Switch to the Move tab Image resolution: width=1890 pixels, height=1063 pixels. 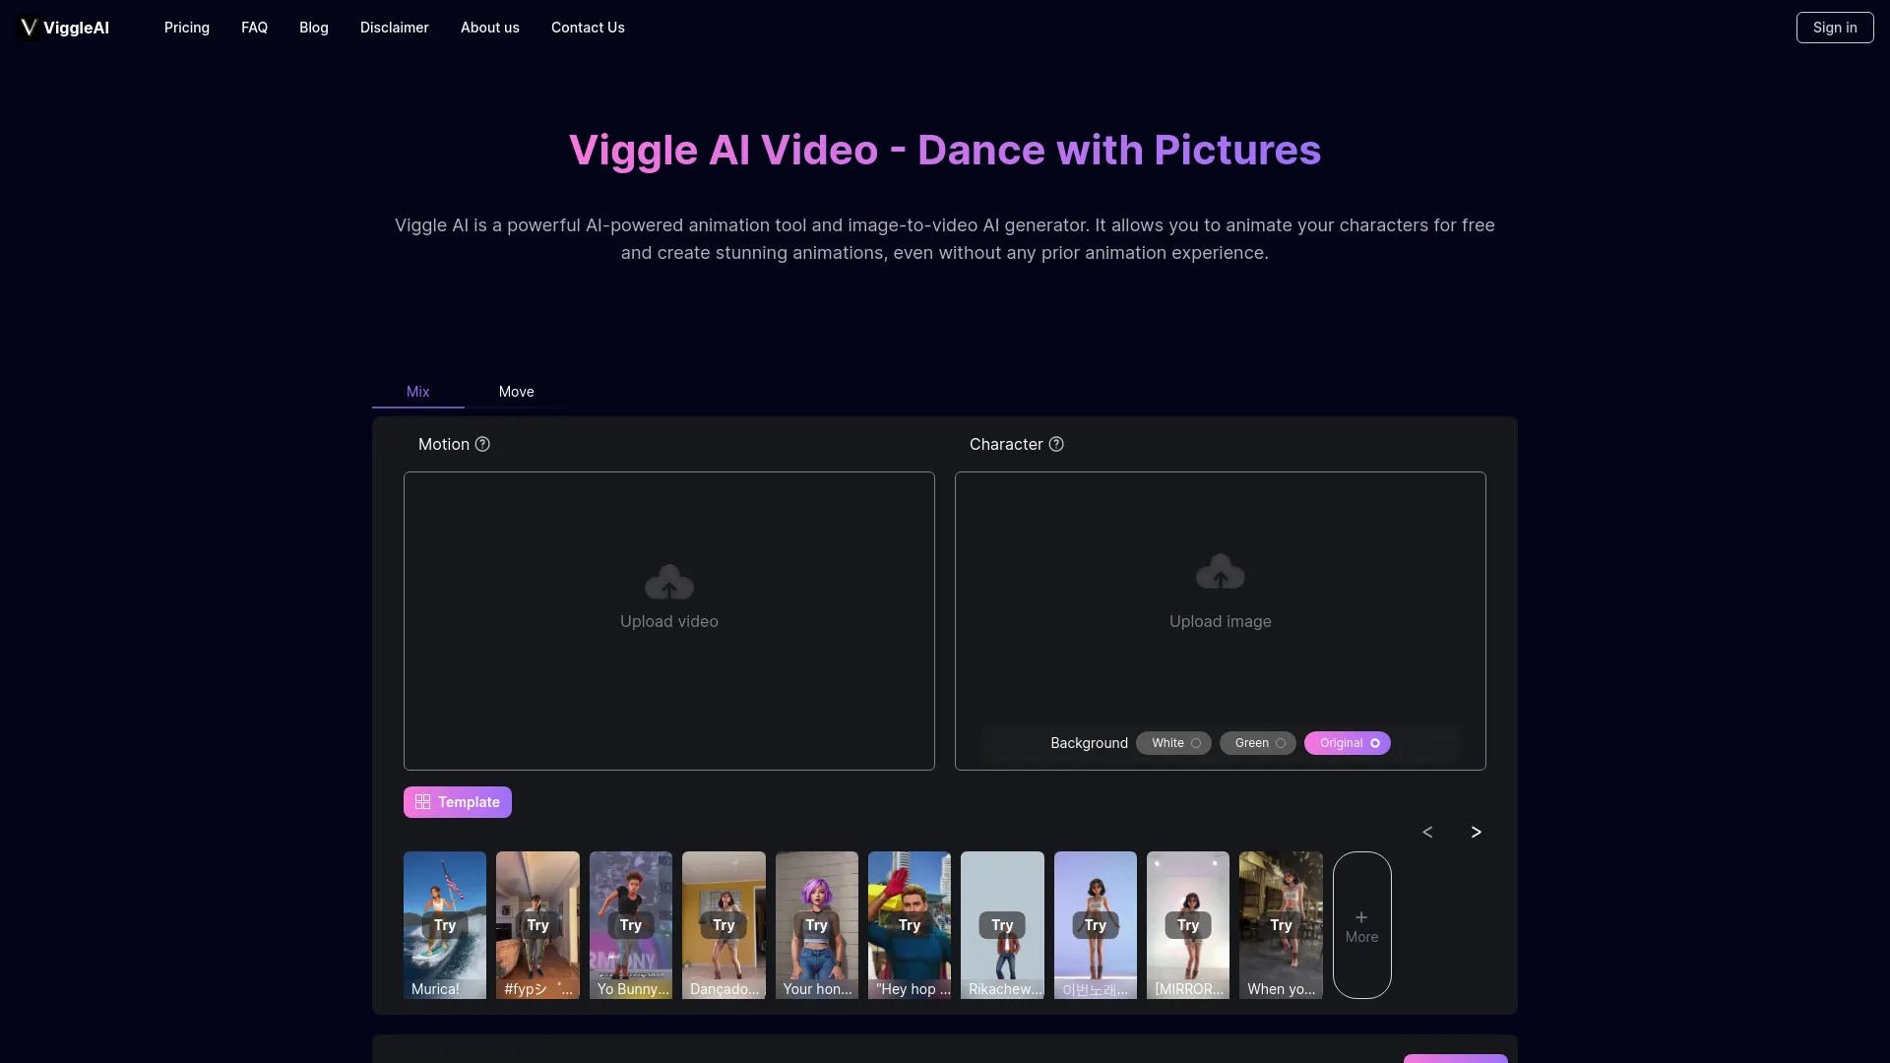pyautogui.click(x=516, y=392)
